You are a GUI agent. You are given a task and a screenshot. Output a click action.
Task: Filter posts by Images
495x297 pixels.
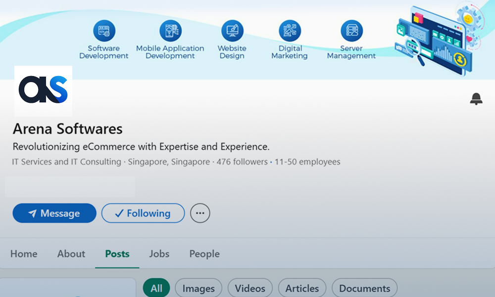tap(198, 288)
